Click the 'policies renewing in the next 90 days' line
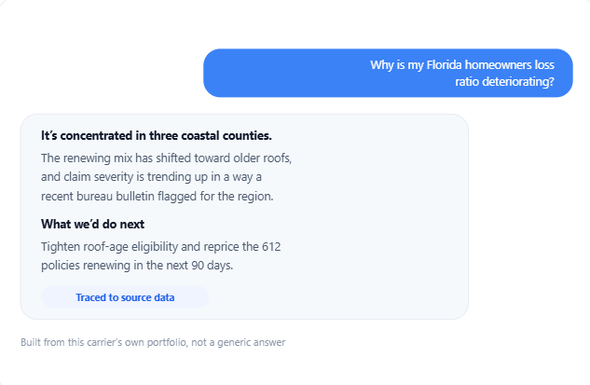This screenshot has height=385, width=590. [137, 266]
